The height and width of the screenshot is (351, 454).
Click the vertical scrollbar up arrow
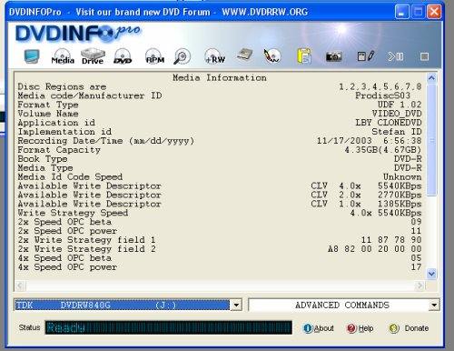click(x=431, y=78)
